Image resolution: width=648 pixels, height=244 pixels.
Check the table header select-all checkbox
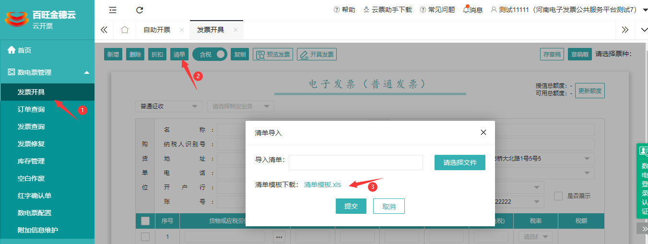click(x=145, y=221)
